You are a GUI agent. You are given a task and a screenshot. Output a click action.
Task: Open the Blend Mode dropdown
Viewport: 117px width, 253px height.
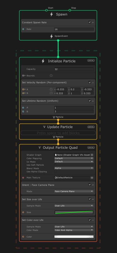(x=74, y=168)
